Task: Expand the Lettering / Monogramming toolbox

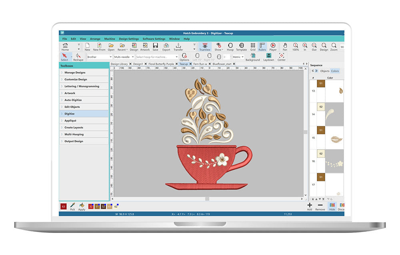Action: coord(82,86)
